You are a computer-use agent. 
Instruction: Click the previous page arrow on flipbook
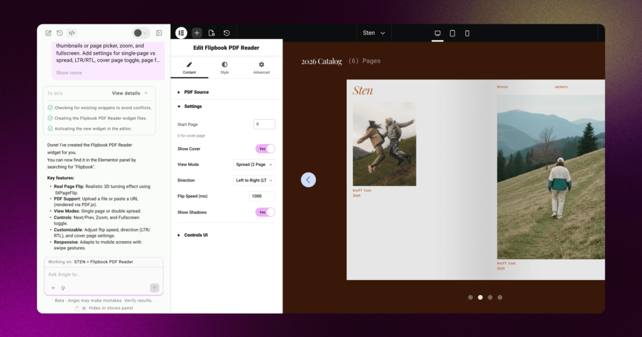[308, 180]
